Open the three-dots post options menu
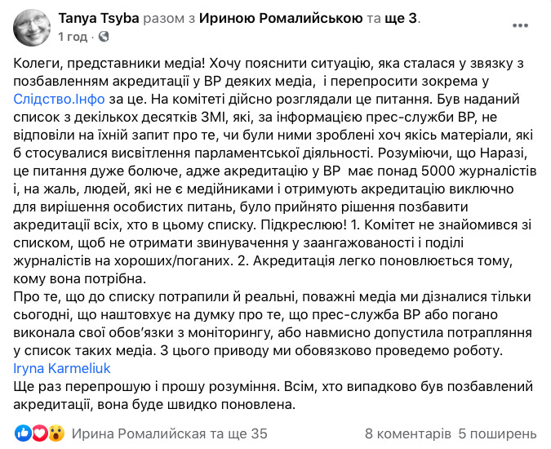The image size is (551, 449). [x=520, y=25]
